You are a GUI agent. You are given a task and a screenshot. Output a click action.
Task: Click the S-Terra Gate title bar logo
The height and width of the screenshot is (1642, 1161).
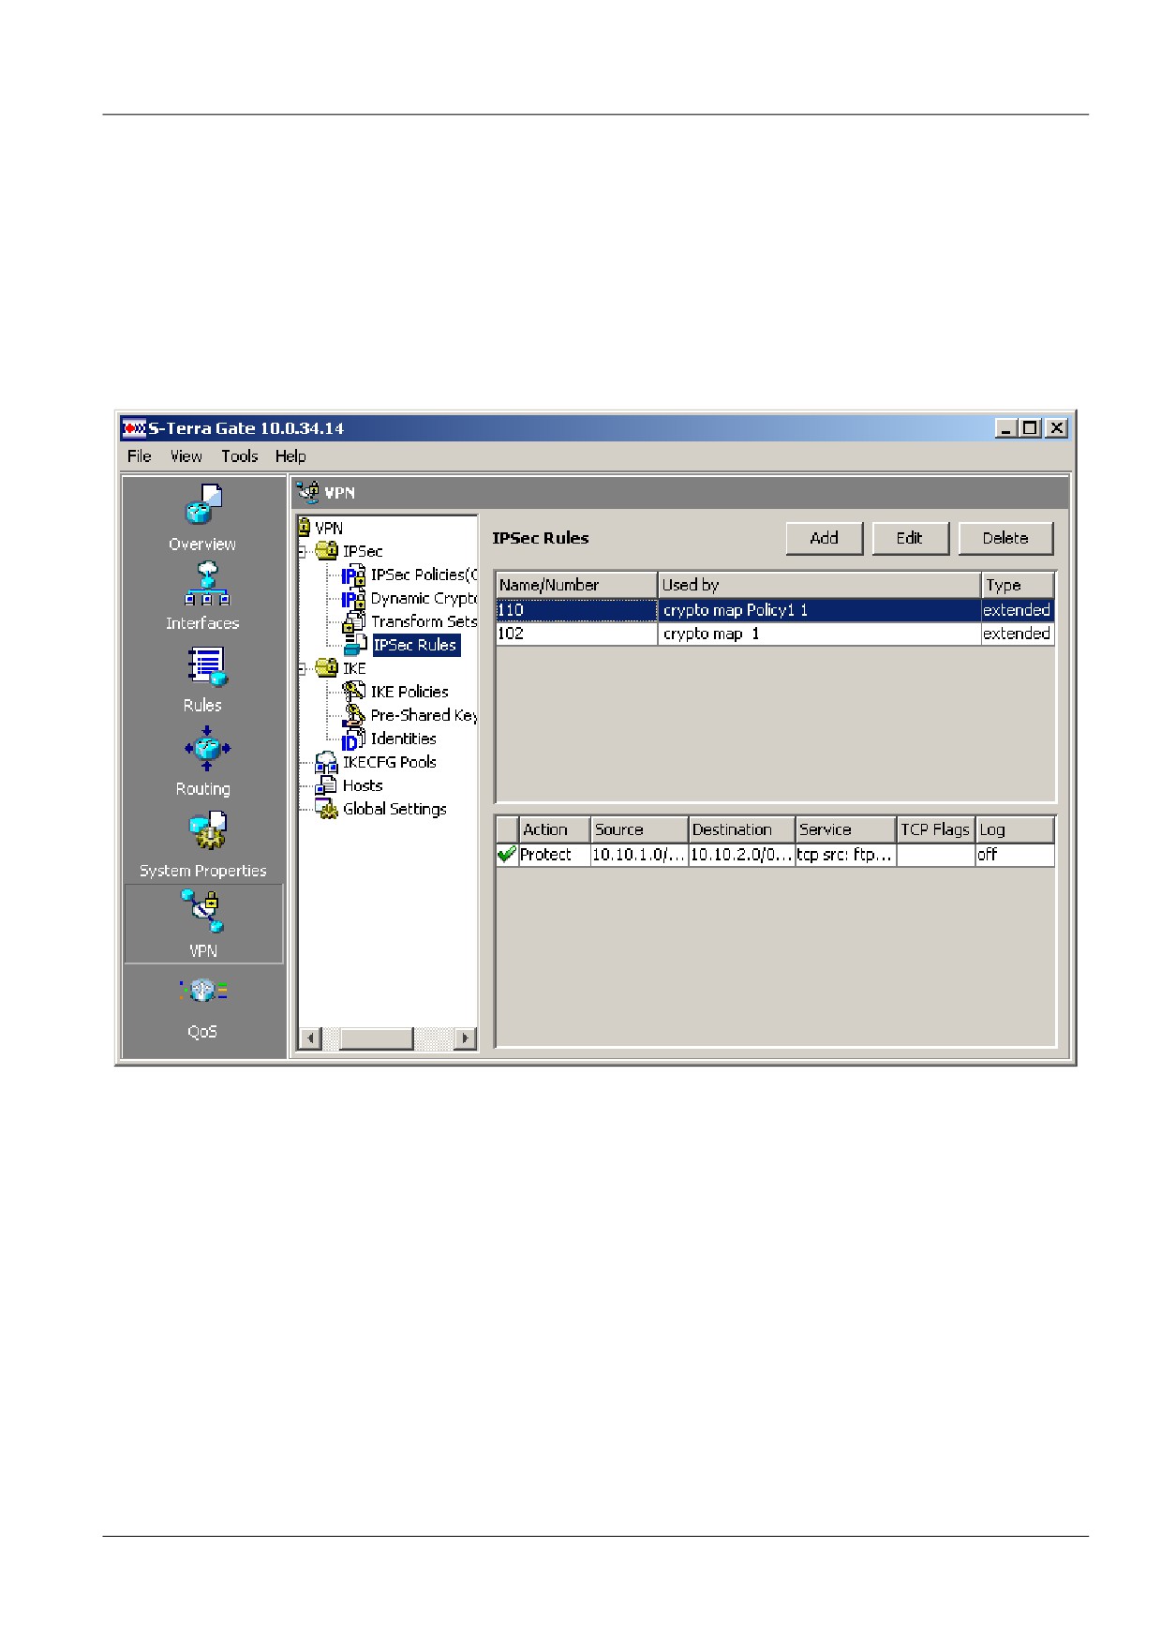(134, 428)
